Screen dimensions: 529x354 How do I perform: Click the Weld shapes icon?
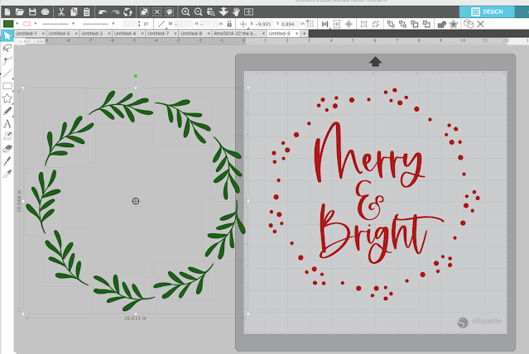coord(441,24)
